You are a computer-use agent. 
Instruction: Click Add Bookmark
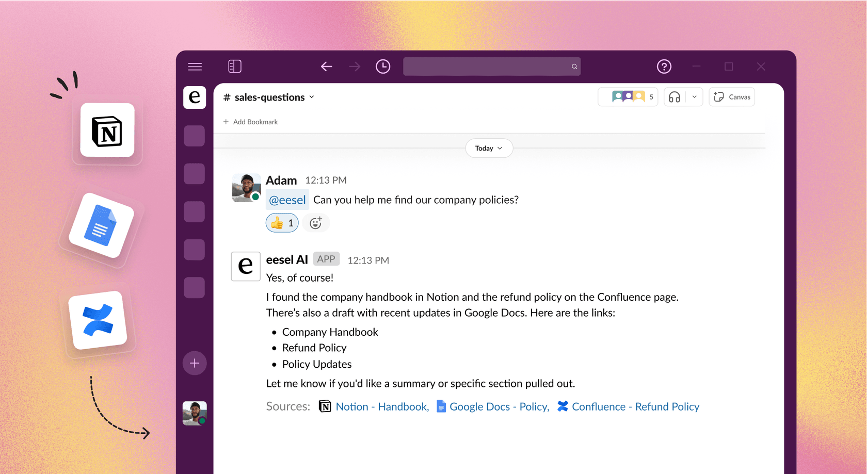251,122
